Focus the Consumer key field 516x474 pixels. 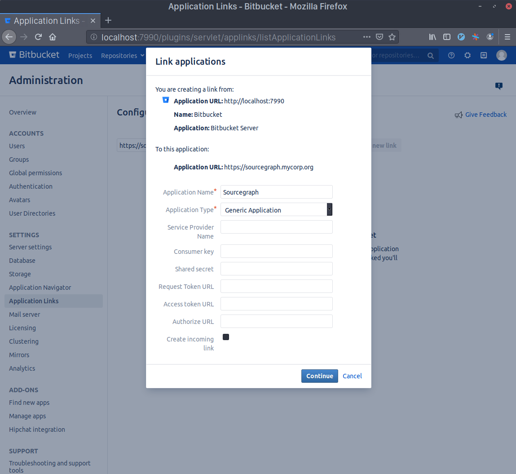click(x=277, y=251)
